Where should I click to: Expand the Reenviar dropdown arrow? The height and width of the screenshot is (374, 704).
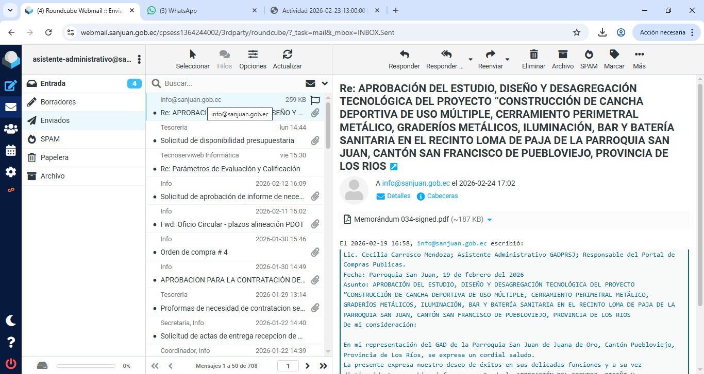507,60
